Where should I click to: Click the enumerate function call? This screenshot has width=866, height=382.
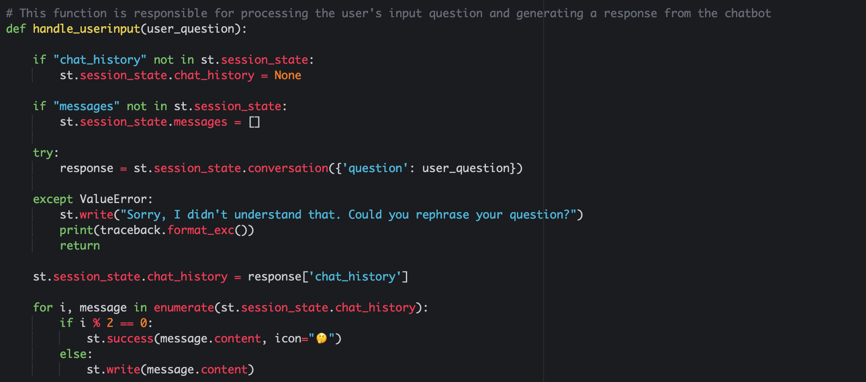(184, 308)
